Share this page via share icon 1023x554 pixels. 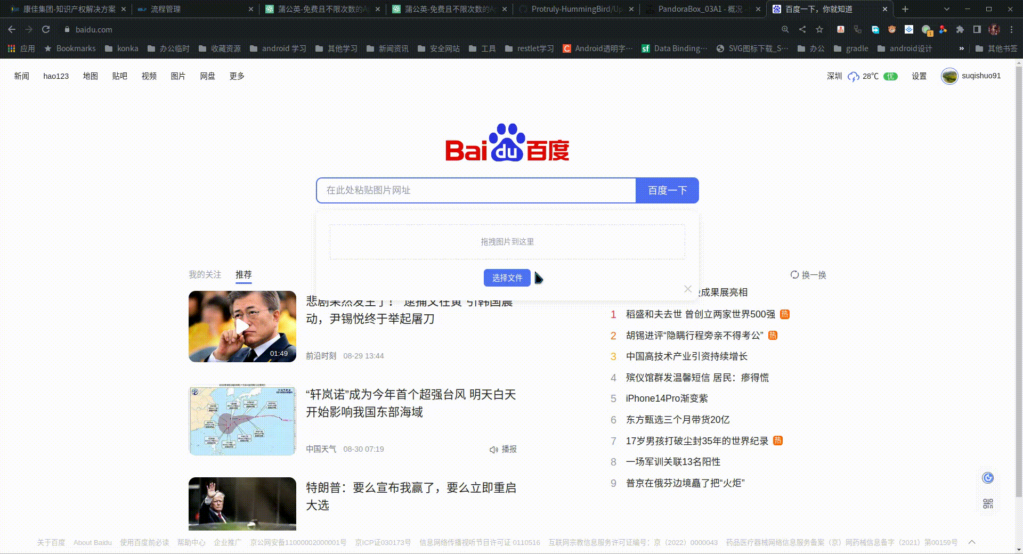[x=802, y=30]
